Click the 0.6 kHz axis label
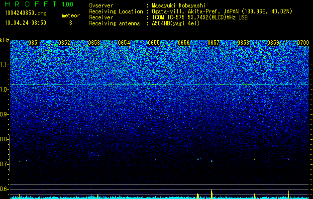This screenshot has height=199, width=313. pos(3,189)
